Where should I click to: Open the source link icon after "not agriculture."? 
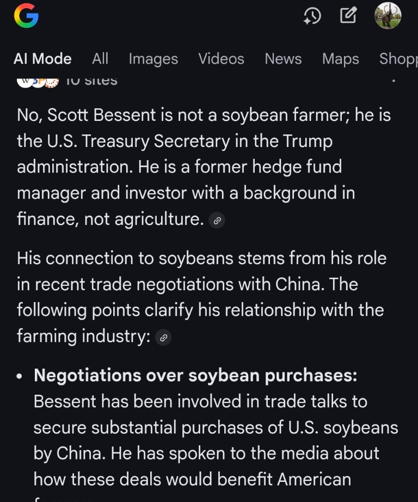(217, 221)
